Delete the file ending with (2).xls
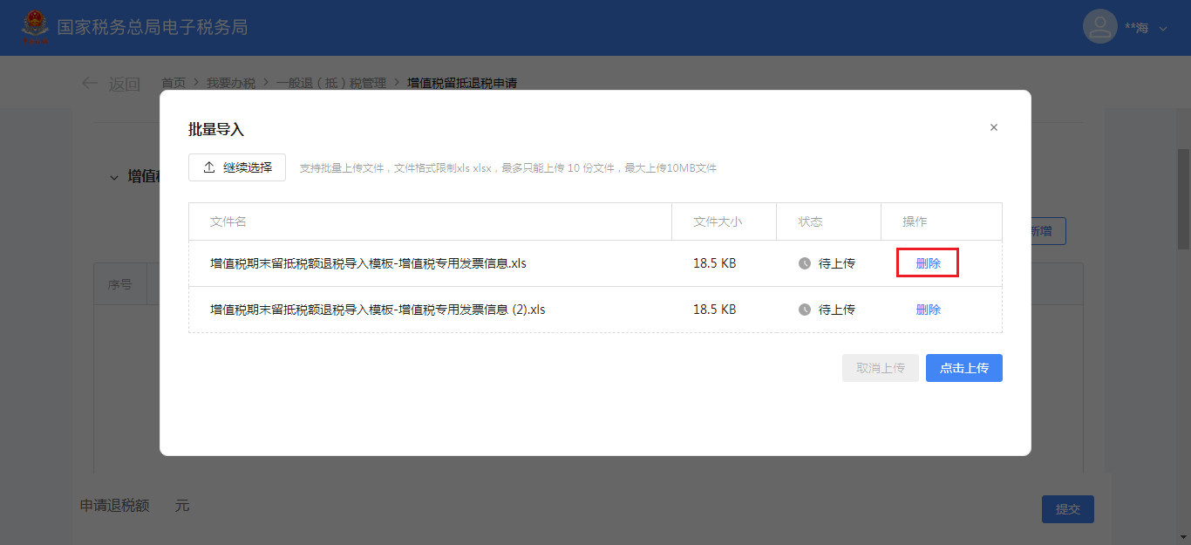The image size is (1191, 545). tap(928, 310)
